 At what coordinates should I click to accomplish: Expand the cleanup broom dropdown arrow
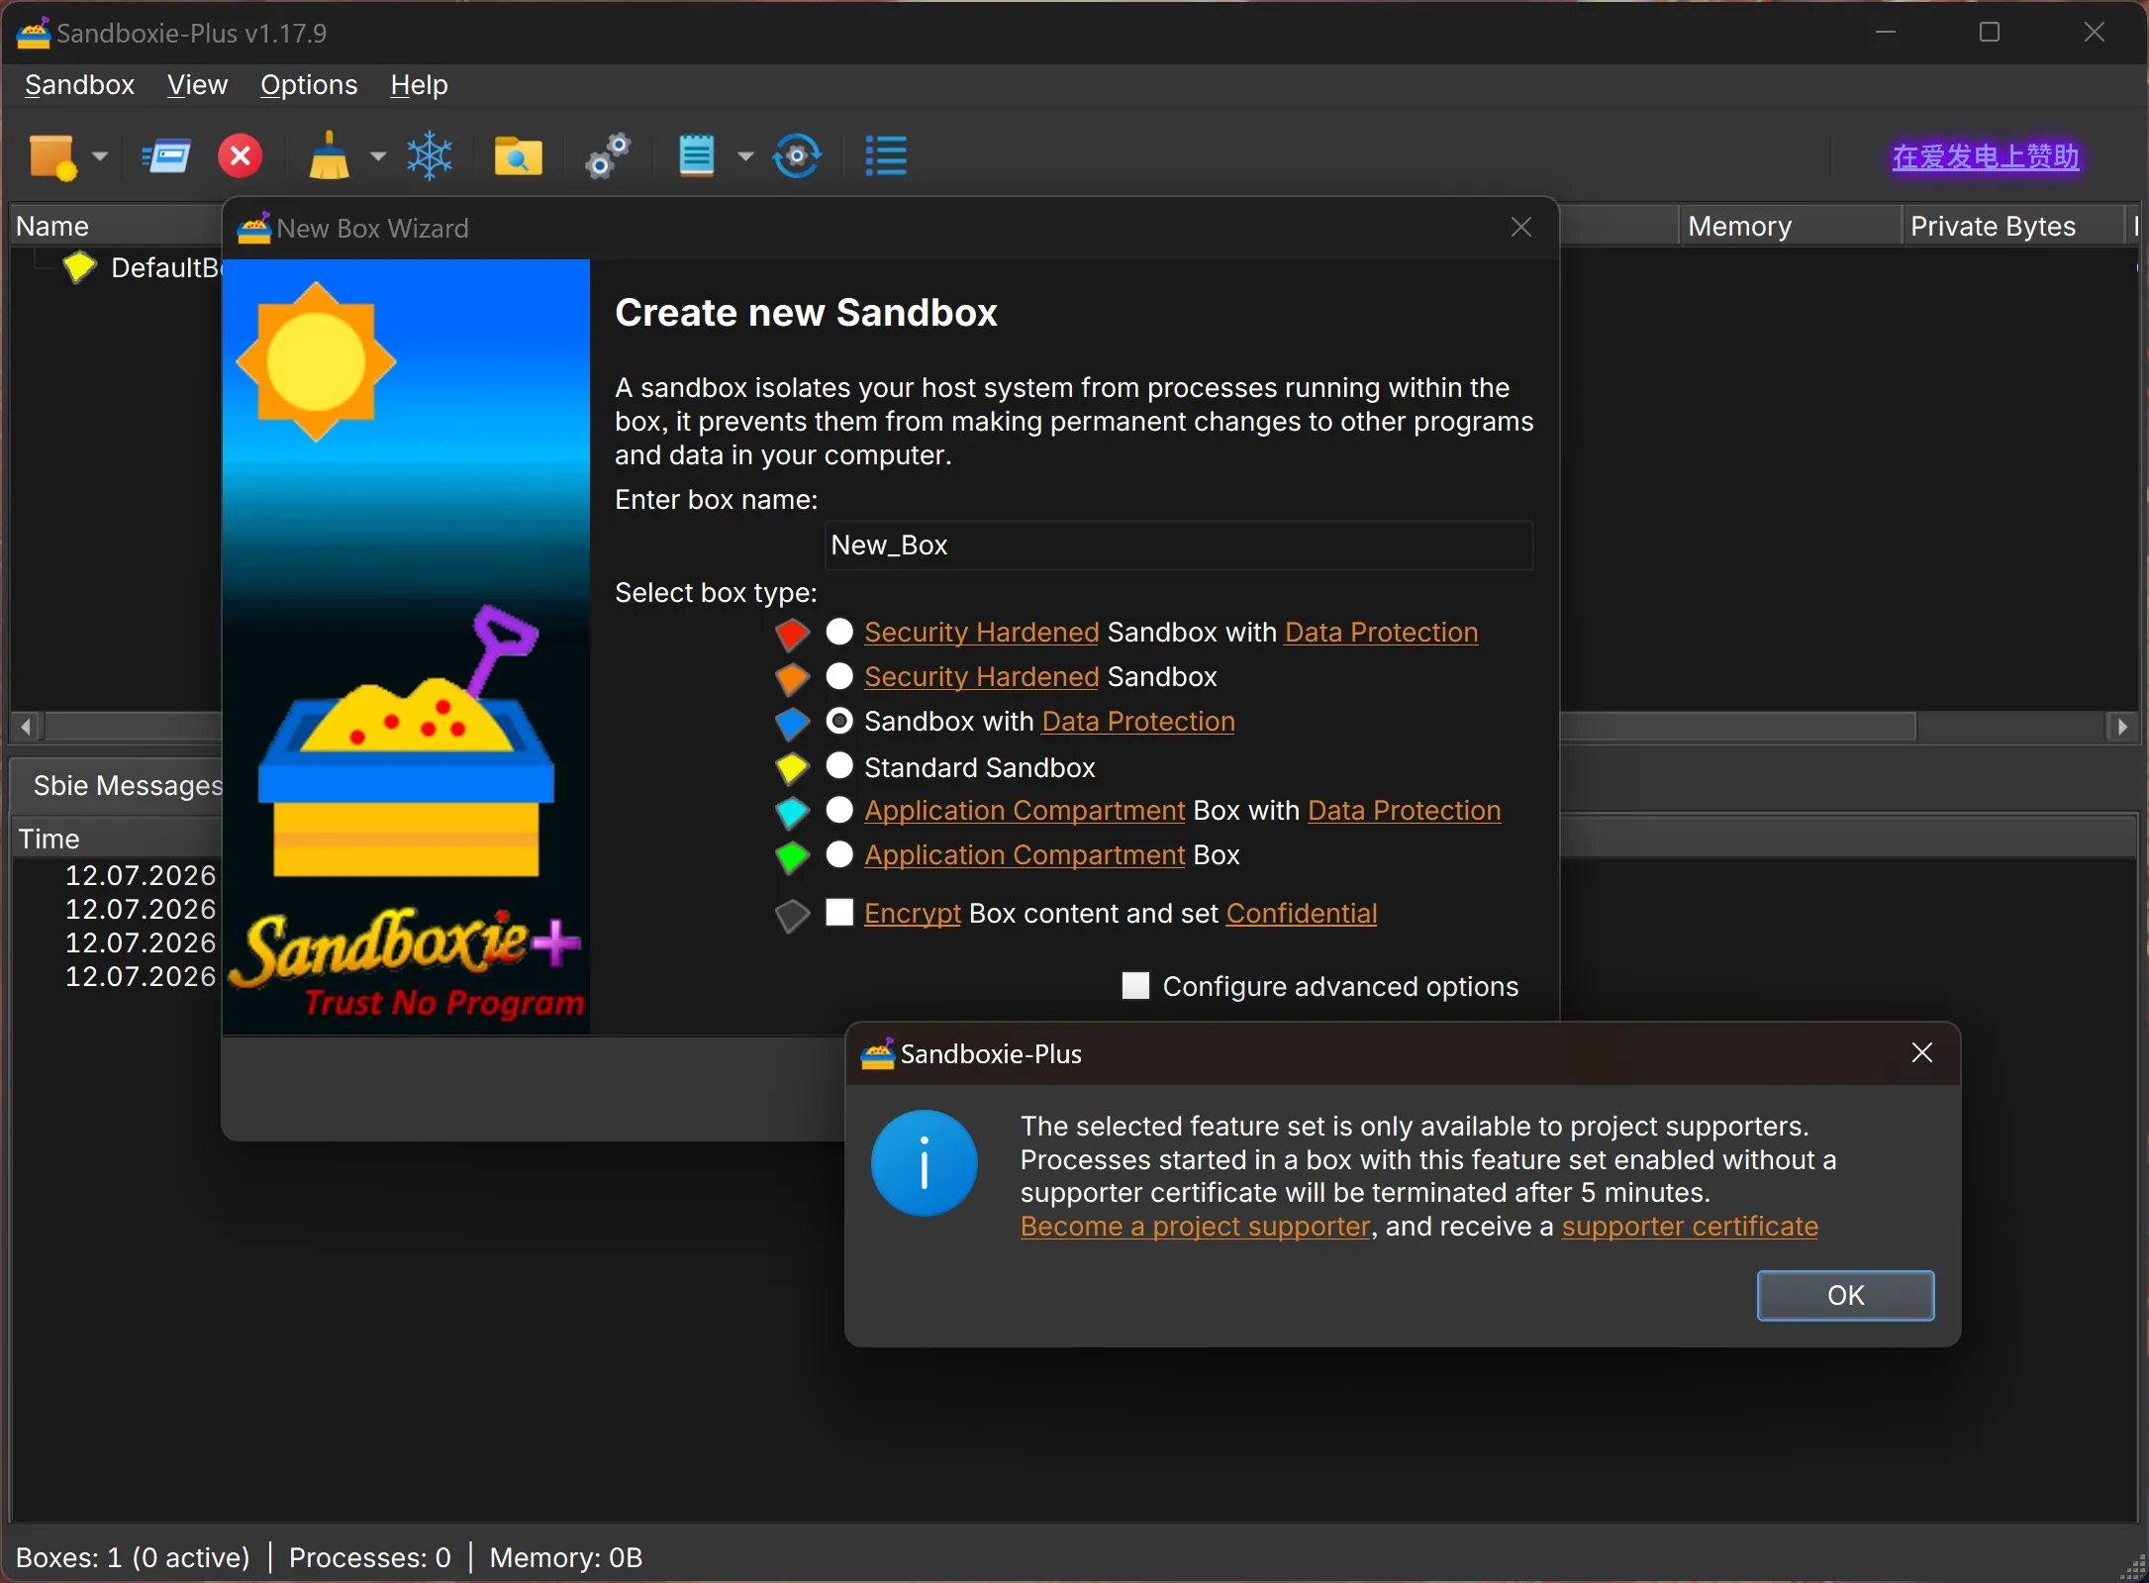[378, 156]
